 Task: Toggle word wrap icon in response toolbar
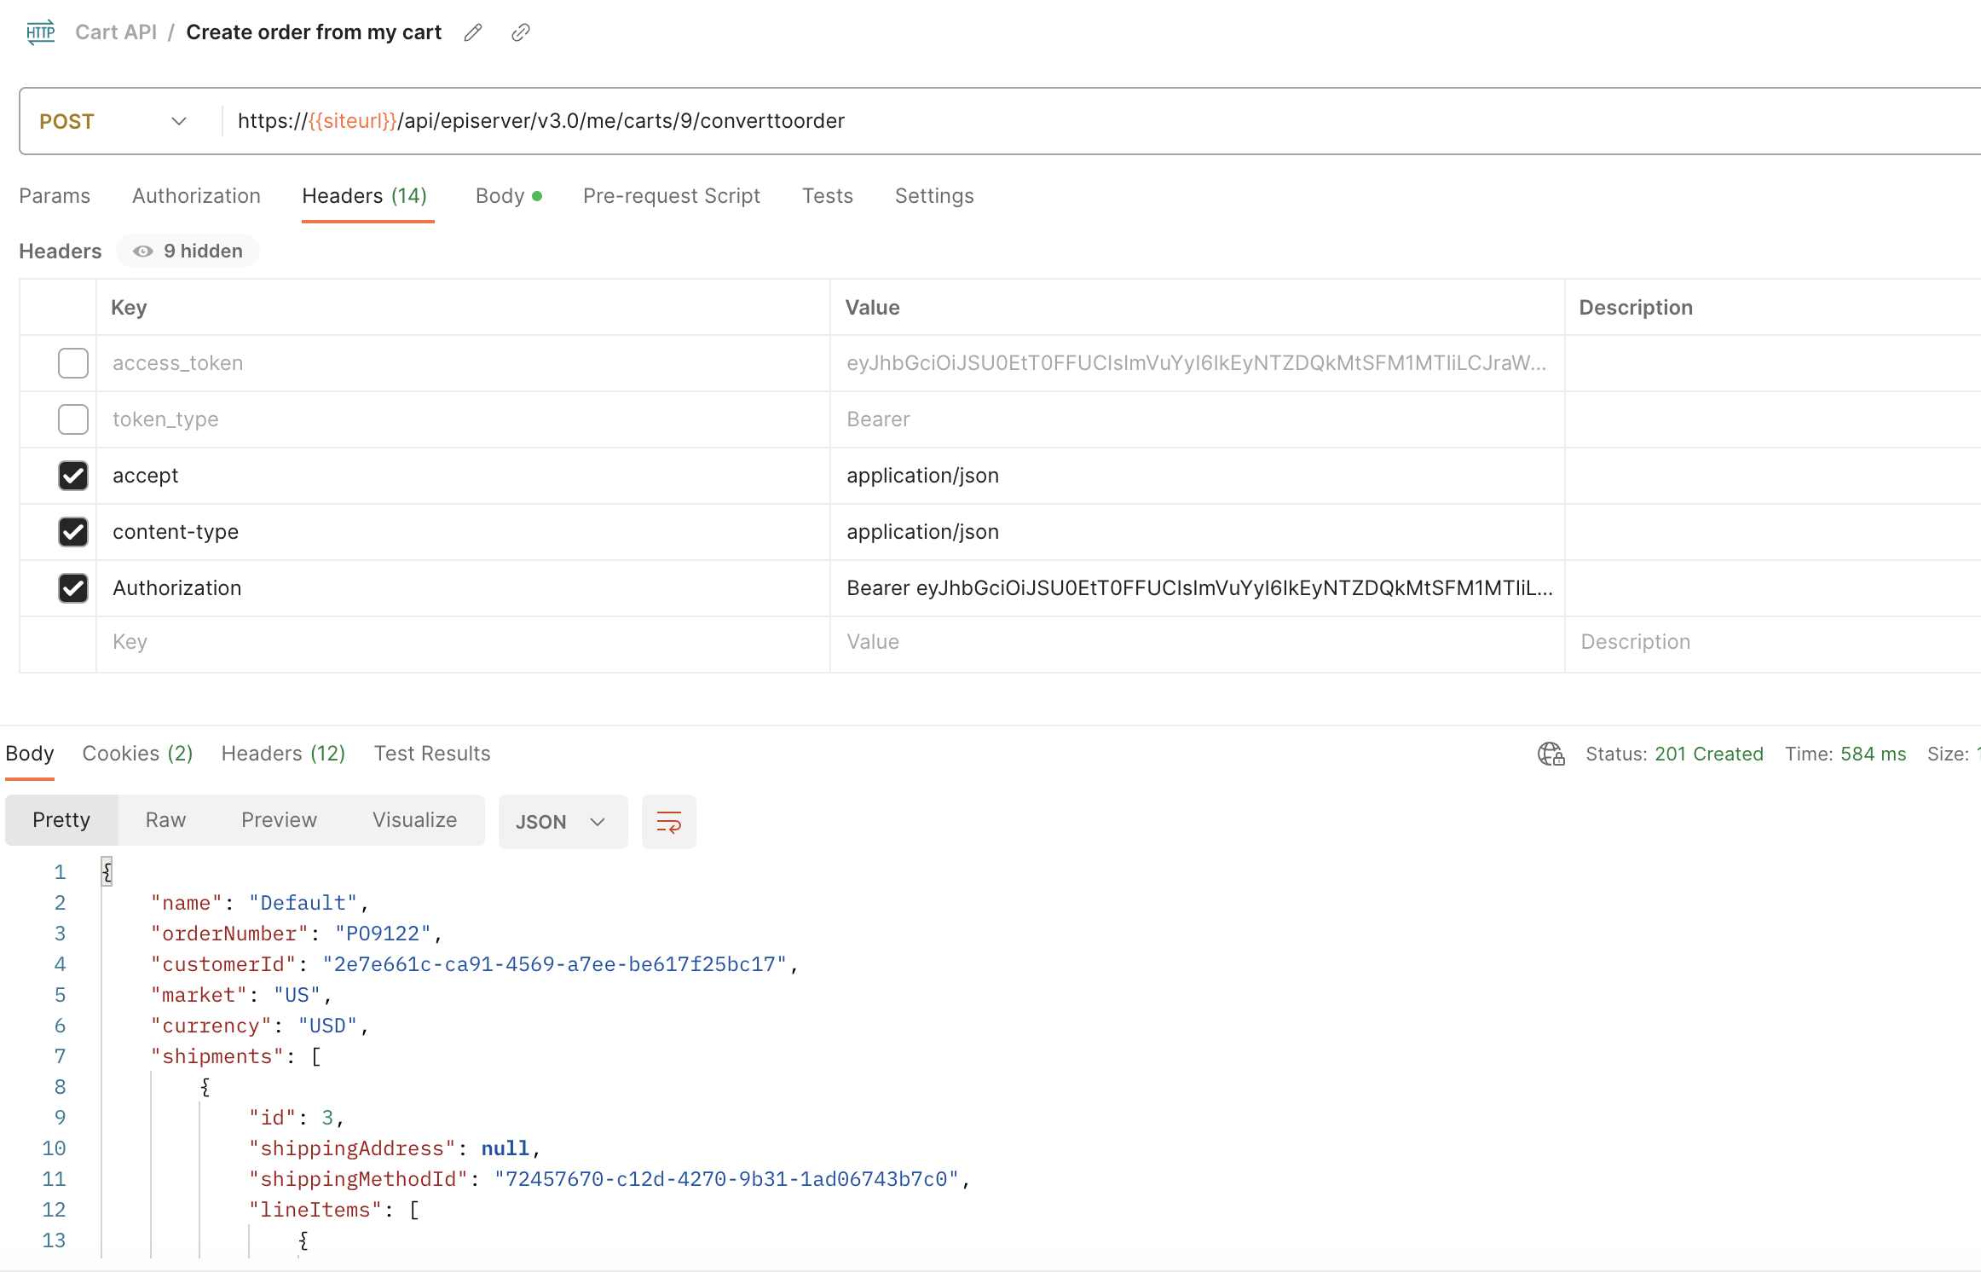tap(668, 822)
